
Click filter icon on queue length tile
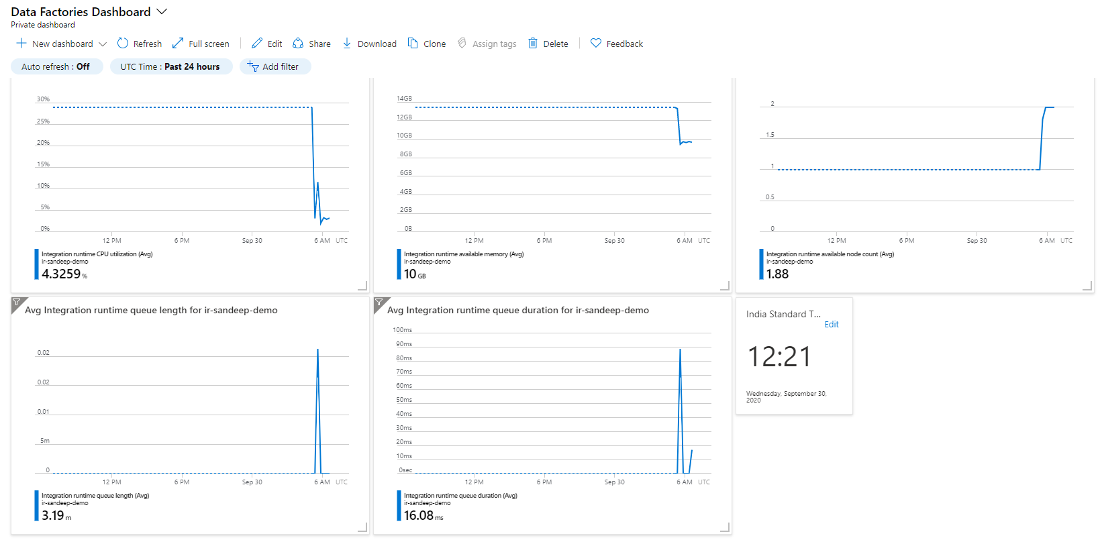(17, 303)
